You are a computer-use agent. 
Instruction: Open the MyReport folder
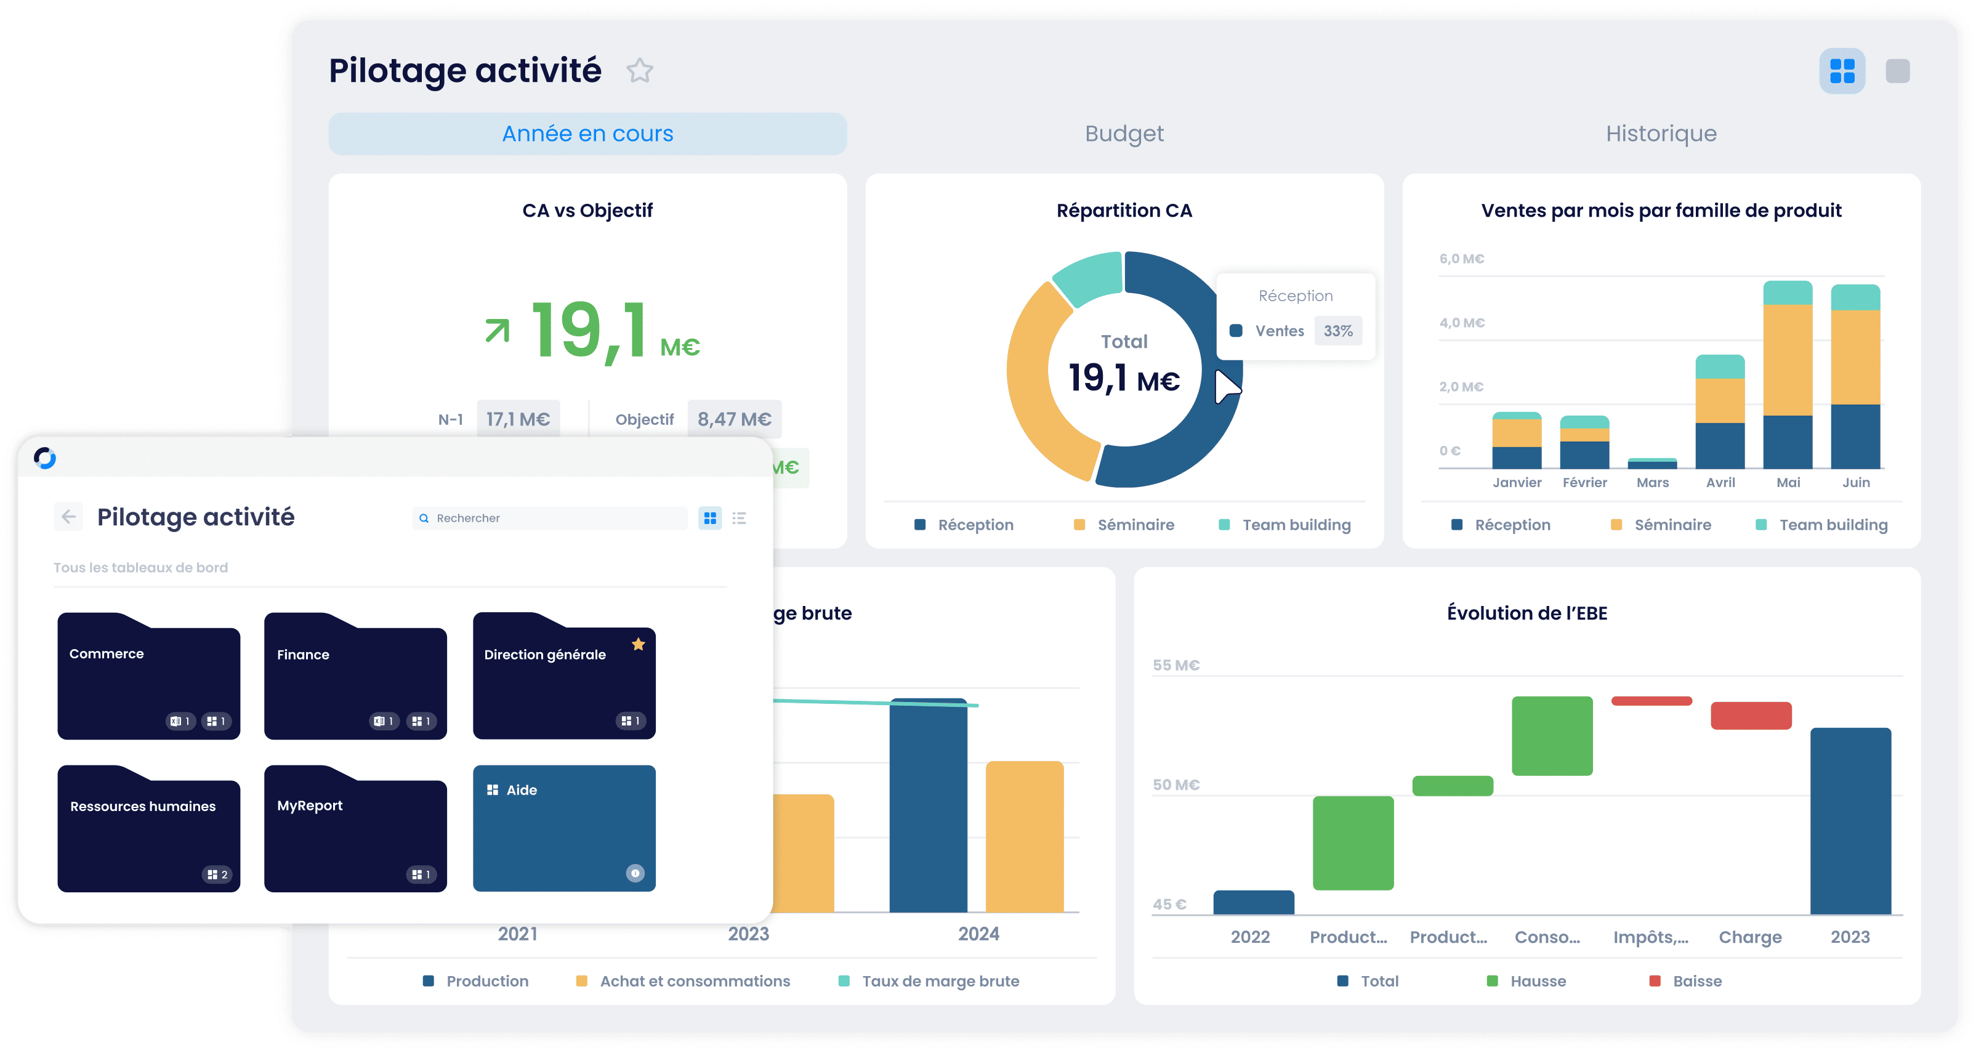click(x=355, y=828)
